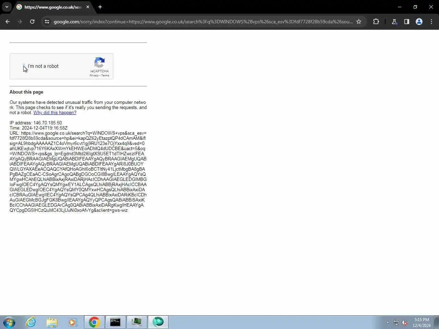The height and width of the screenshot is (329, 439).
Task: Close the Chrome window
Action: 431,7
